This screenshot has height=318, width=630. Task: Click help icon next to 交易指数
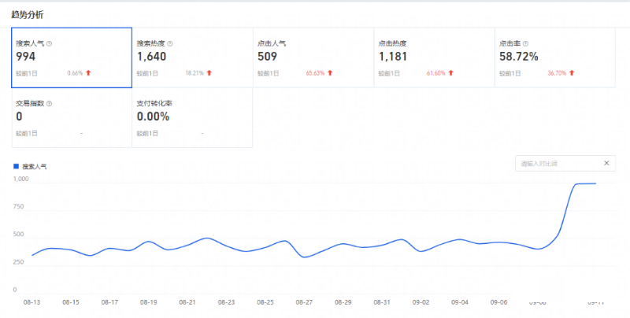(50, 103)
